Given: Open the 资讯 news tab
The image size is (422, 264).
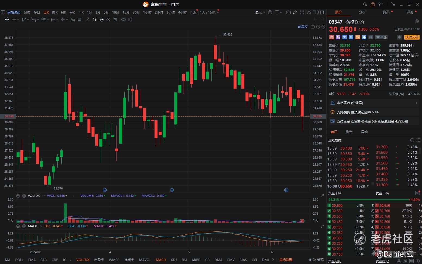Looking at the screenshot, I should [x=386, y=12].
